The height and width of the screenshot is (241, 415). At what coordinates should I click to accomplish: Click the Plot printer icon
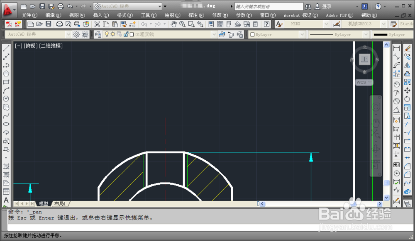(59, 24)
